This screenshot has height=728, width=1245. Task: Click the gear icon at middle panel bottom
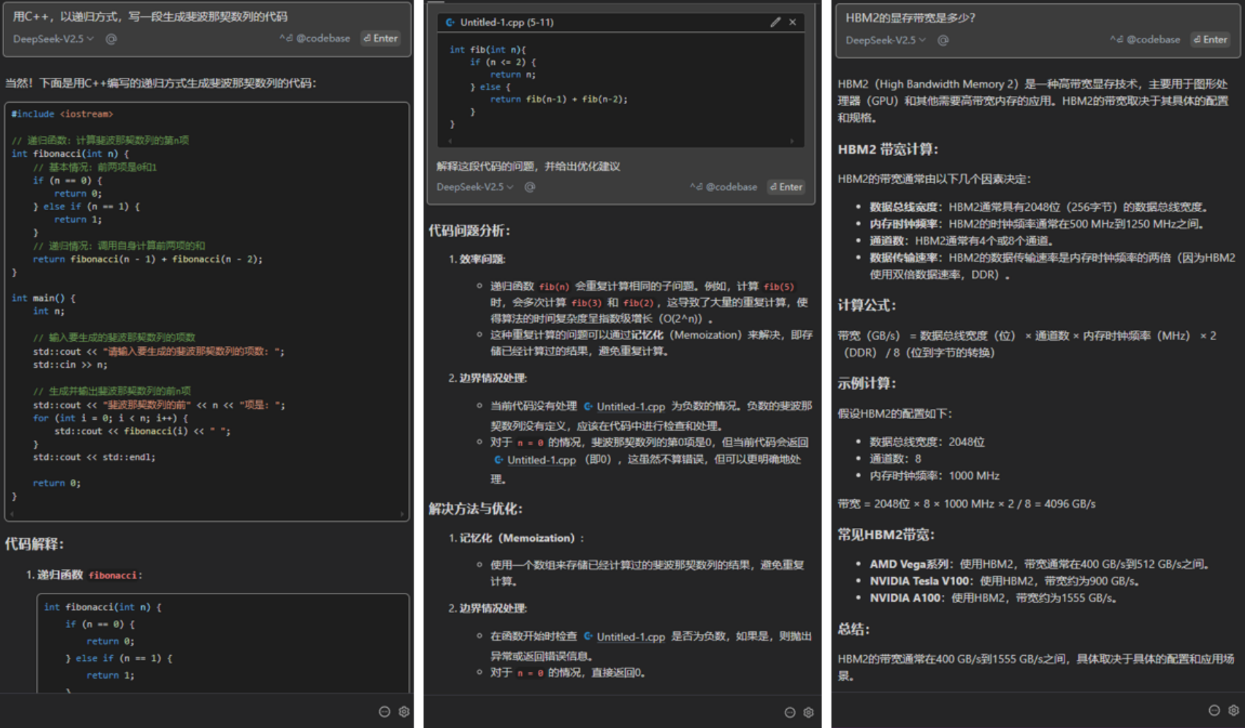[x=808, y=712]
